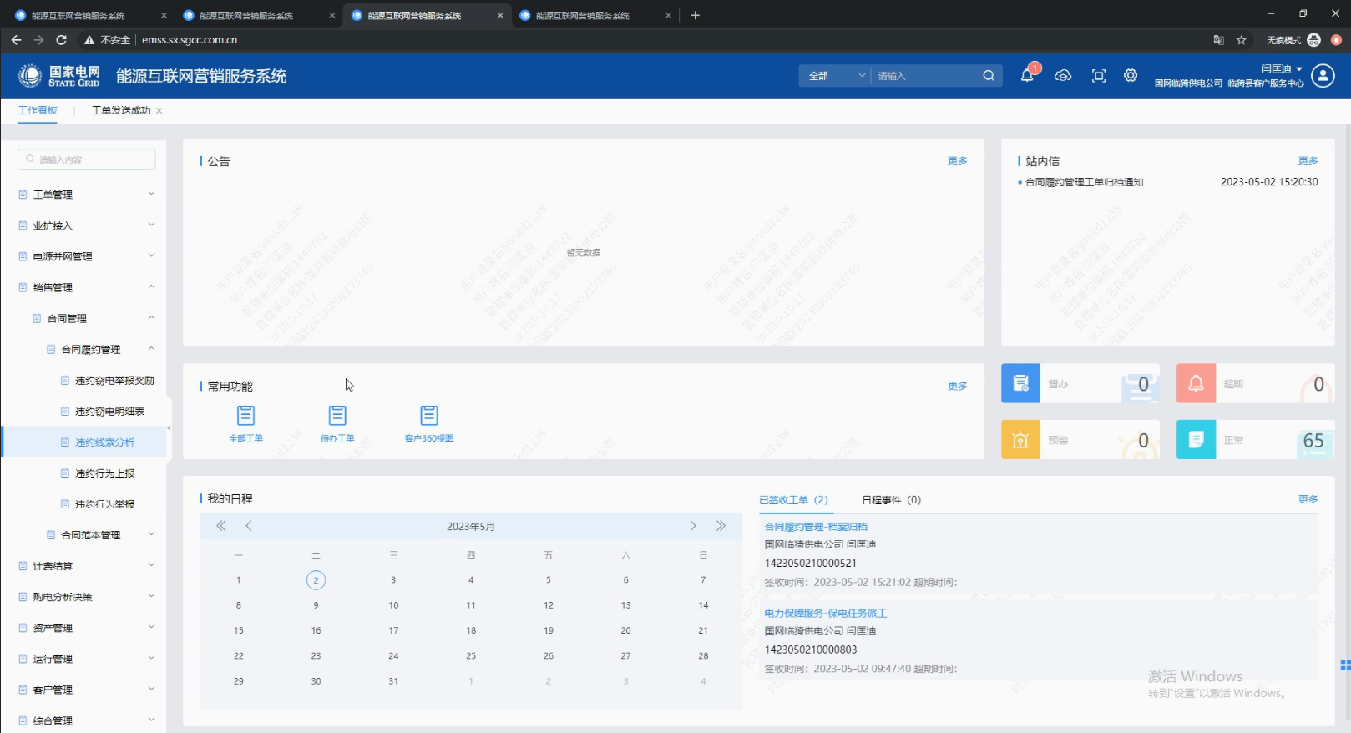This screenshot has height=733, width=1351.
Task: Open the 全部 search scope dropdown
Action: click(x=835, y=76)
